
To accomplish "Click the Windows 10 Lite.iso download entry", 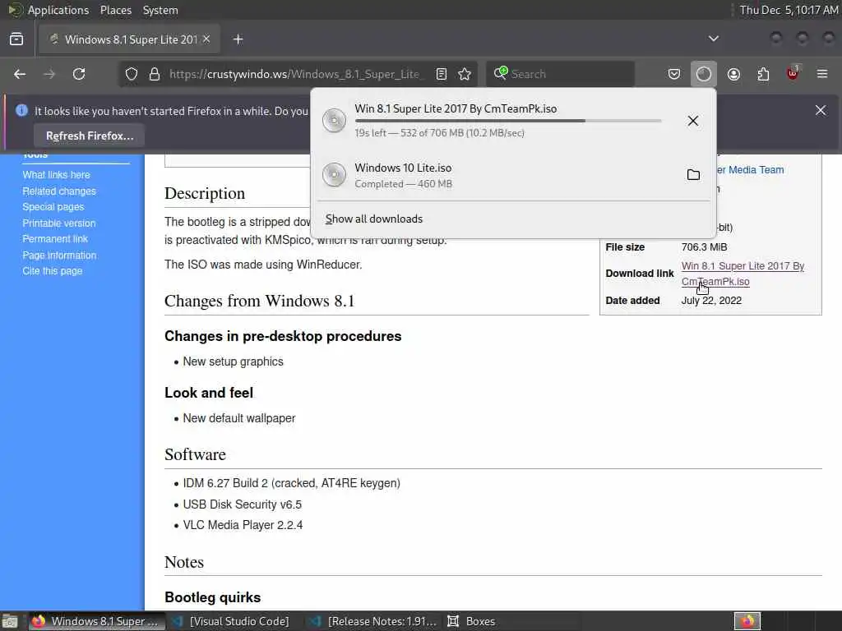I will (513, 175).
